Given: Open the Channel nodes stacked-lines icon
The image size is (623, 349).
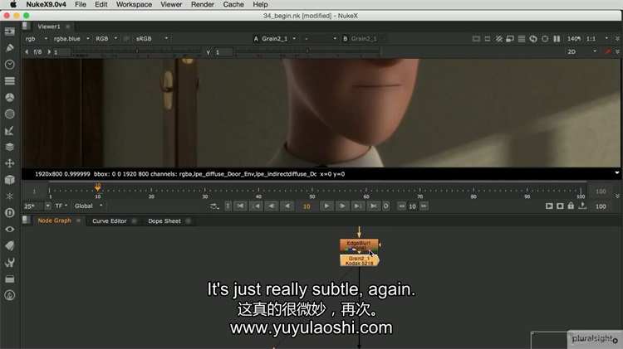Looking at the screenshot, I should [9, 81].
